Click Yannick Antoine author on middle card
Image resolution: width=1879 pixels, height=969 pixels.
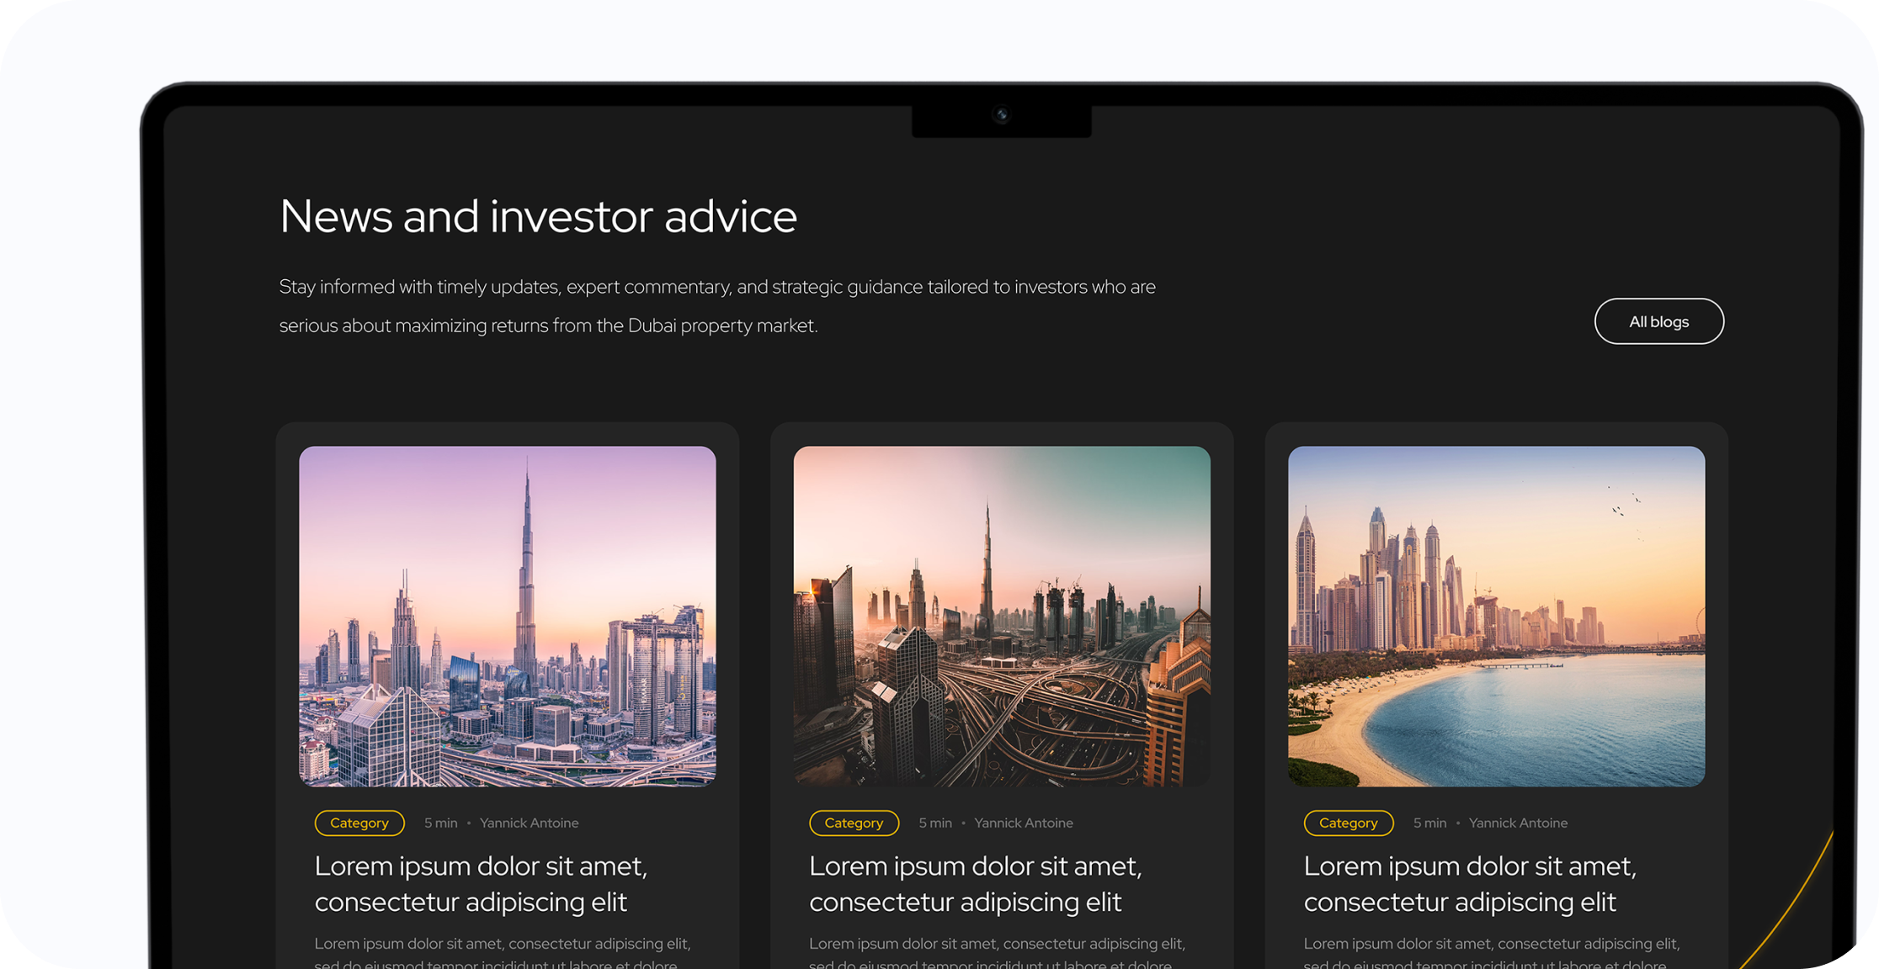point(1024,823)
